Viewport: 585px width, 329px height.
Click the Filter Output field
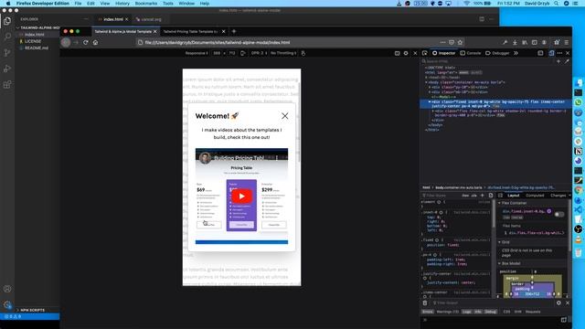point(493,302)
